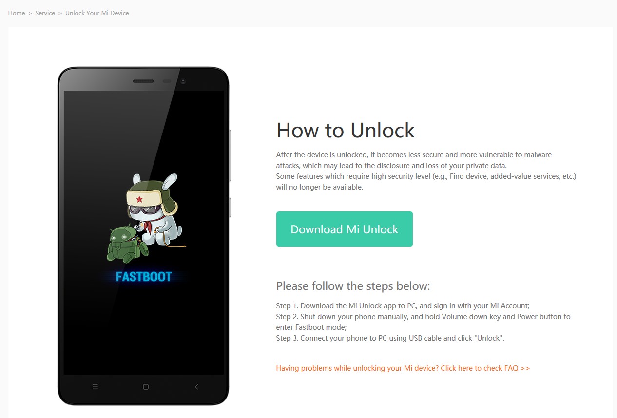Click the Step 1 instruction text
This screenshot has height=418, width=617.
[403, 306]
